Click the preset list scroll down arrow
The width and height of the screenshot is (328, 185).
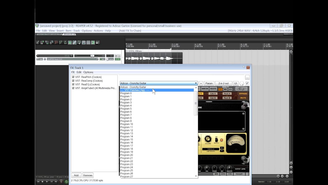click(196, 176)
